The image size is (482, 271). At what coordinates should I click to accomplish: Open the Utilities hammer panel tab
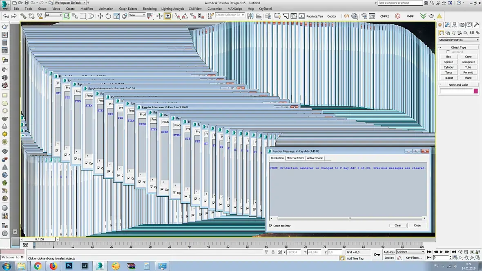tap(476, 25)
